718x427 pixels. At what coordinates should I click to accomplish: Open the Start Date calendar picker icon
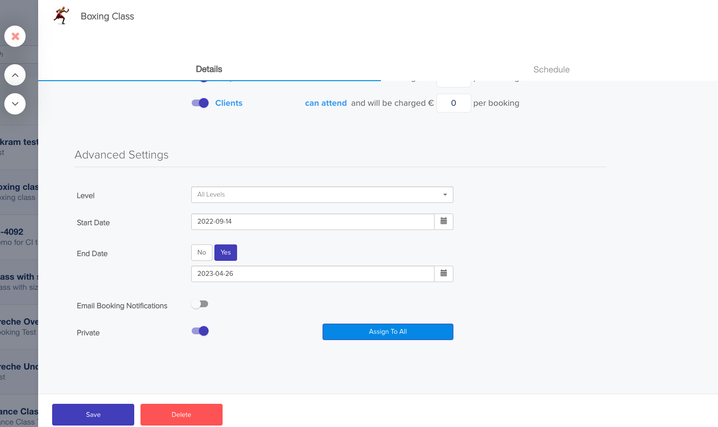pyautogui.click(x=444, y=222)
